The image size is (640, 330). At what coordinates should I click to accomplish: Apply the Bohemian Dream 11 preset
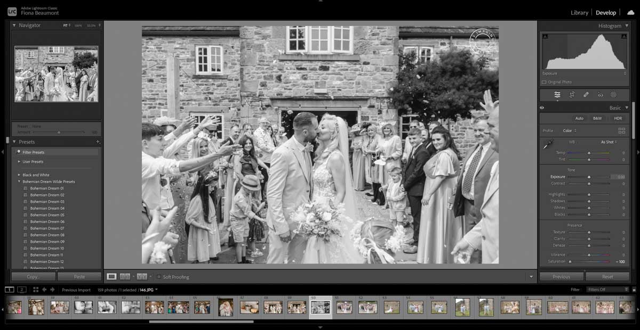(x=47, y=255)
